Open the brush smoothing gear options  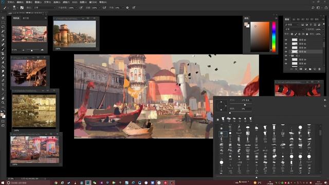[x=127, y=8]
